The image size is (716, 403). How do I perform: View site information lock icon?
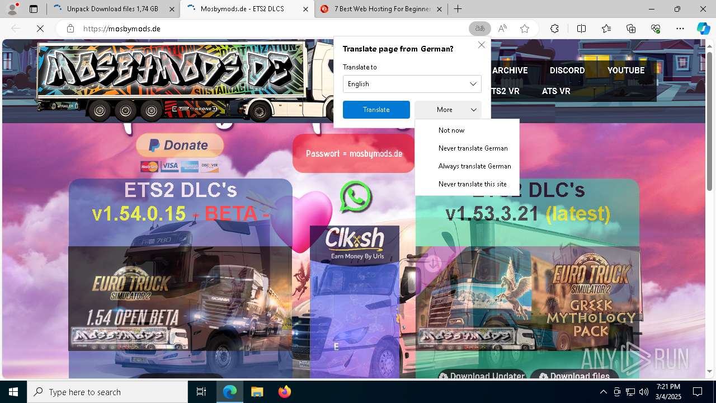pos(70,29)
